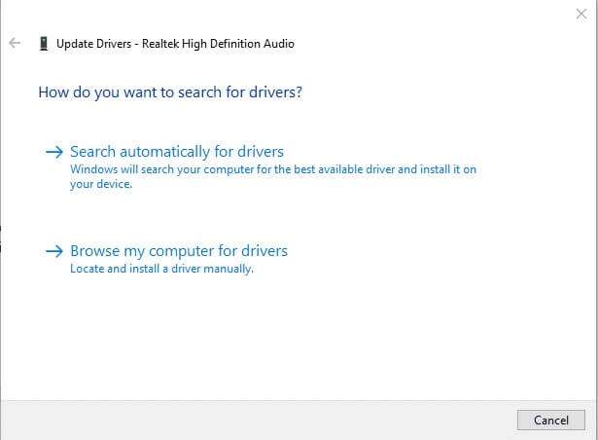Click the heading 'How do you want to search for drivers?'

tap(170, 92)
